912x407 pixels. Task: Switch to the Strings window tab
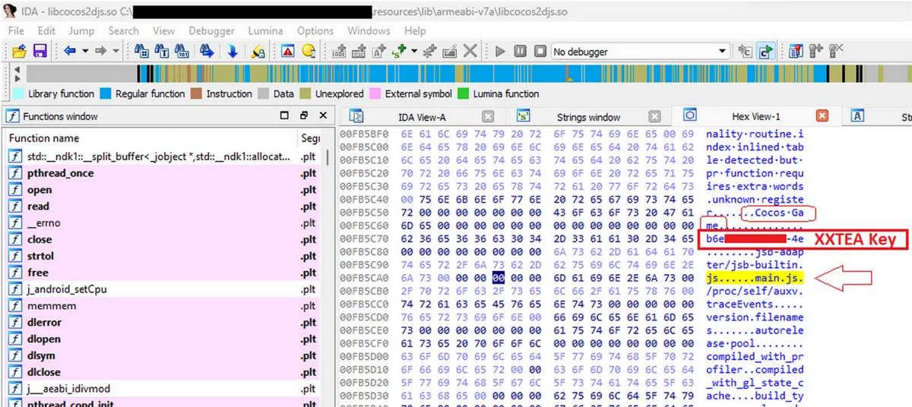[588, 117]
